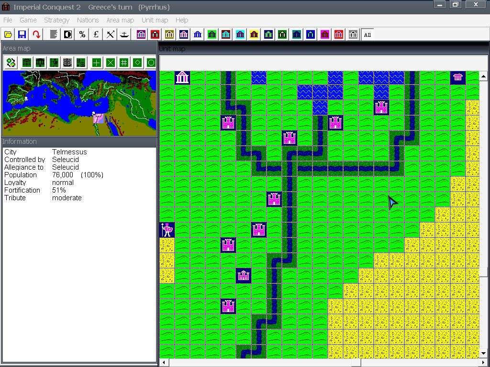Toggle capital temples display on the area map
This screenshot has height=367, width=490.
[40, 63]
